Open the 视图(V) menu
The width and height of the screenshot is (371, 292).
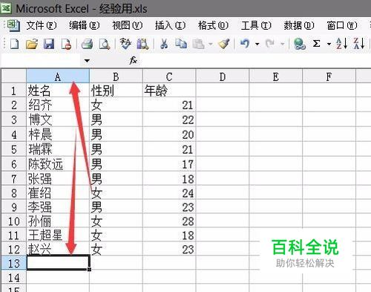click(127, 25)
